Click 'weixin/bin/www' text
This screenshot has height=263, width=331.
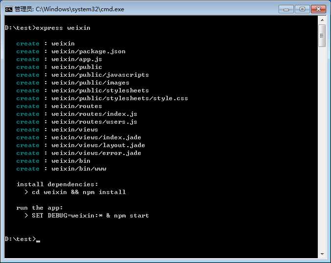[x=79, y=169]
